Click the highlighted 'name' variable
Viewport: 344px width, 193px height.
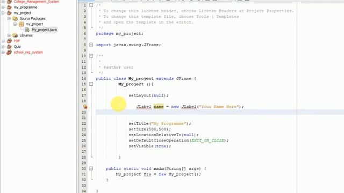(x=159, y=107)
